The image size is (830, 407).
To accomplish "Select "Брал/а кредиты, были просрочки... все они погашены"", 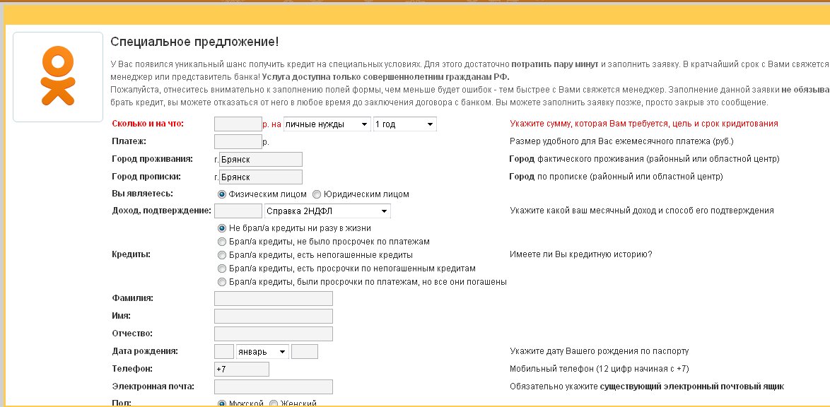I will [x=222, y=281].
